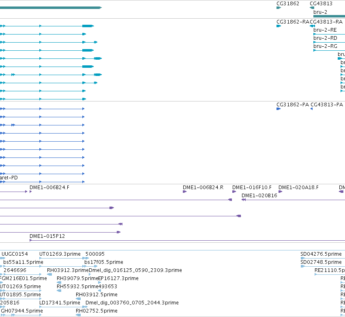Image resolution: width=345 pixels, height=317 pixels.
Task: Select Dmel_dig_003760_0705_2044.3prime label
Action: 132,303
